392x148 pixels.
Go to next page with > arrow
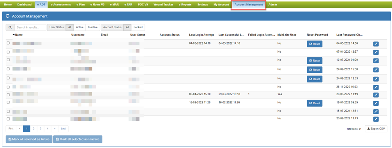pyautogui.click(x=55, y=129)
